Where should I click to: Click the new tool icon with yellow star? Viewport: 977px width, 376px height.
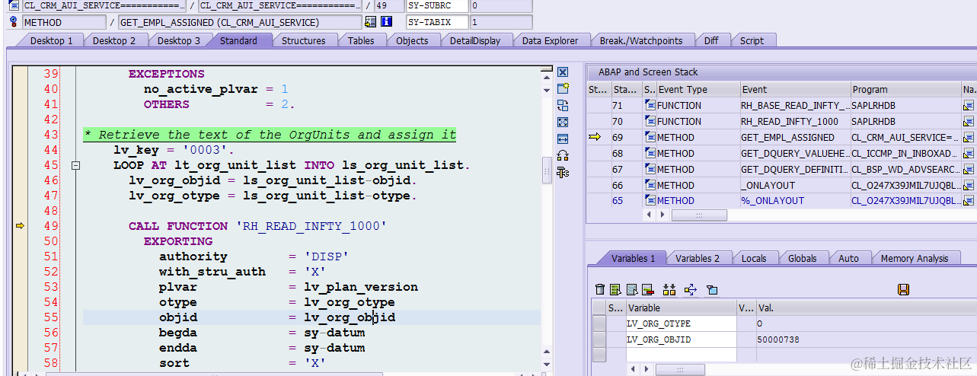(x=563, y=89)
